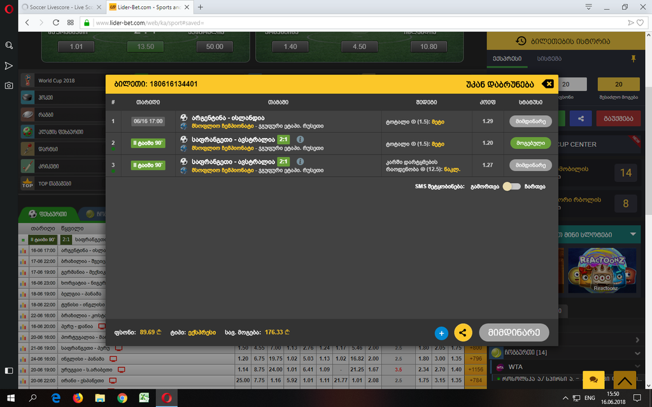Bookmark the page with the heart icon
Viewport: 652px width, 407px height.
641,23
